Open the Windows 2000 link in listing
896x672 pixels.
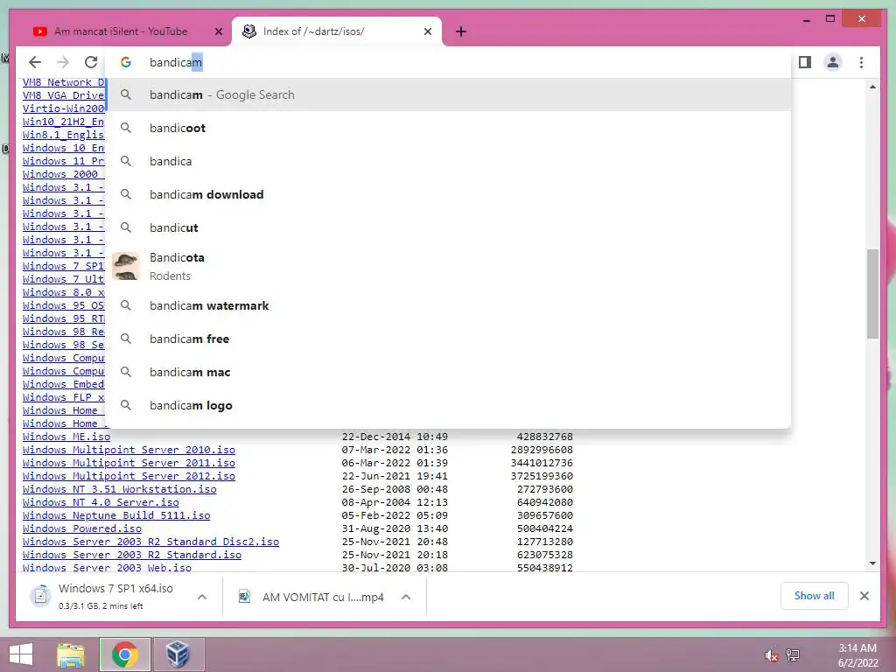pos(63,174)
